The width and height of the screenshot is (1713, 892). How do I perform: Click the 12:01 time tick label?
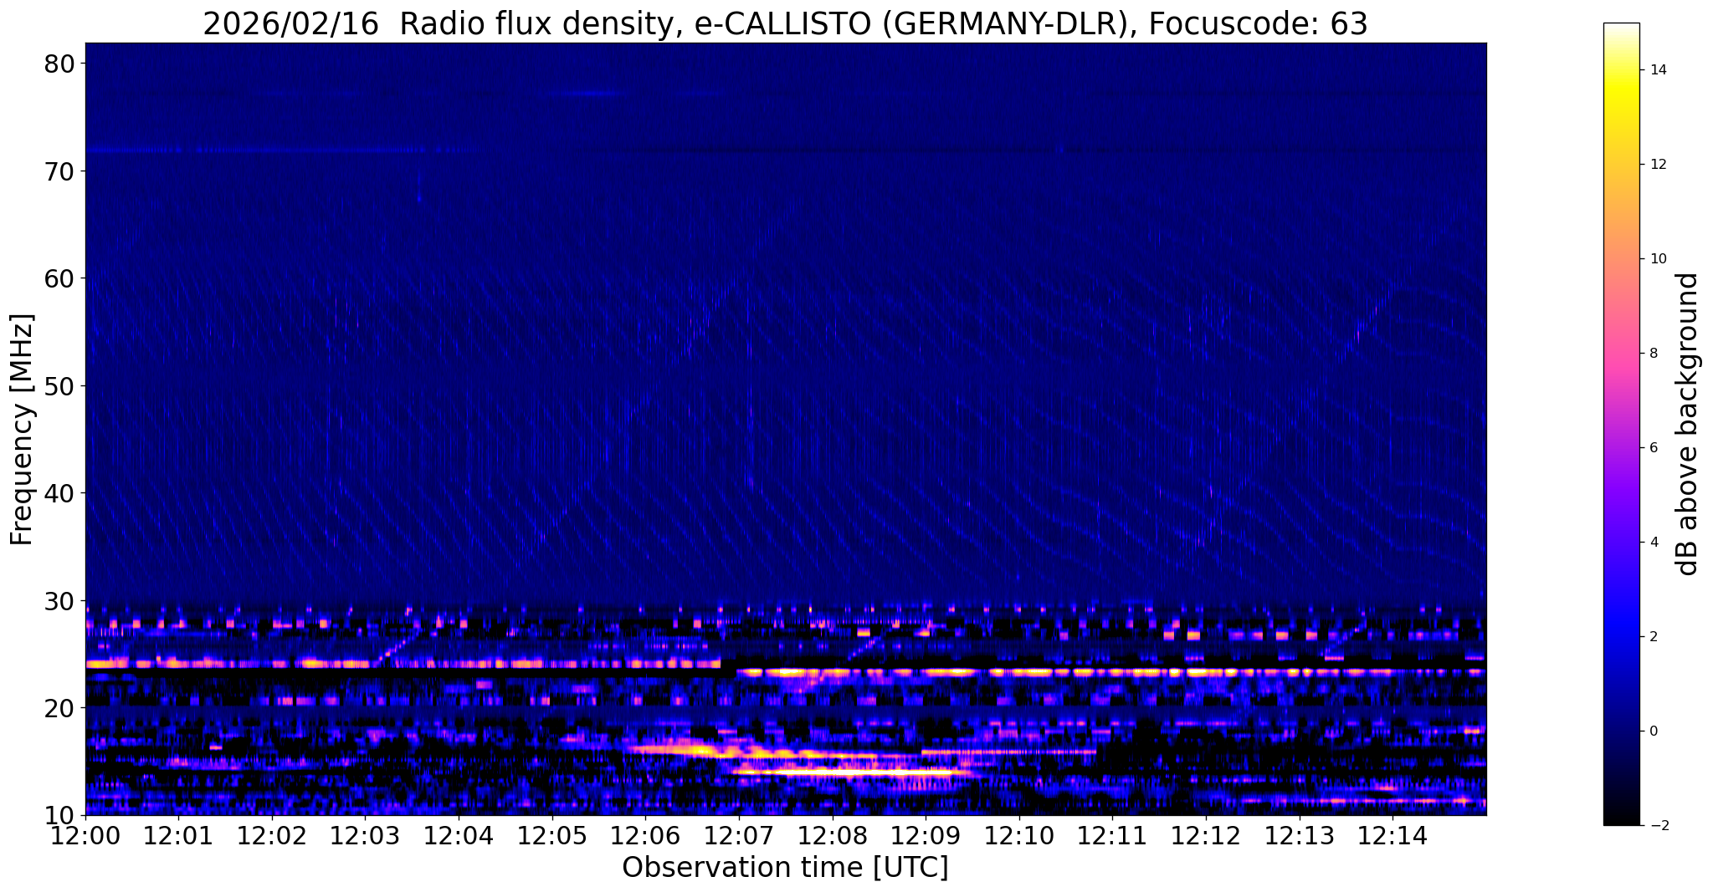[179, 835]
